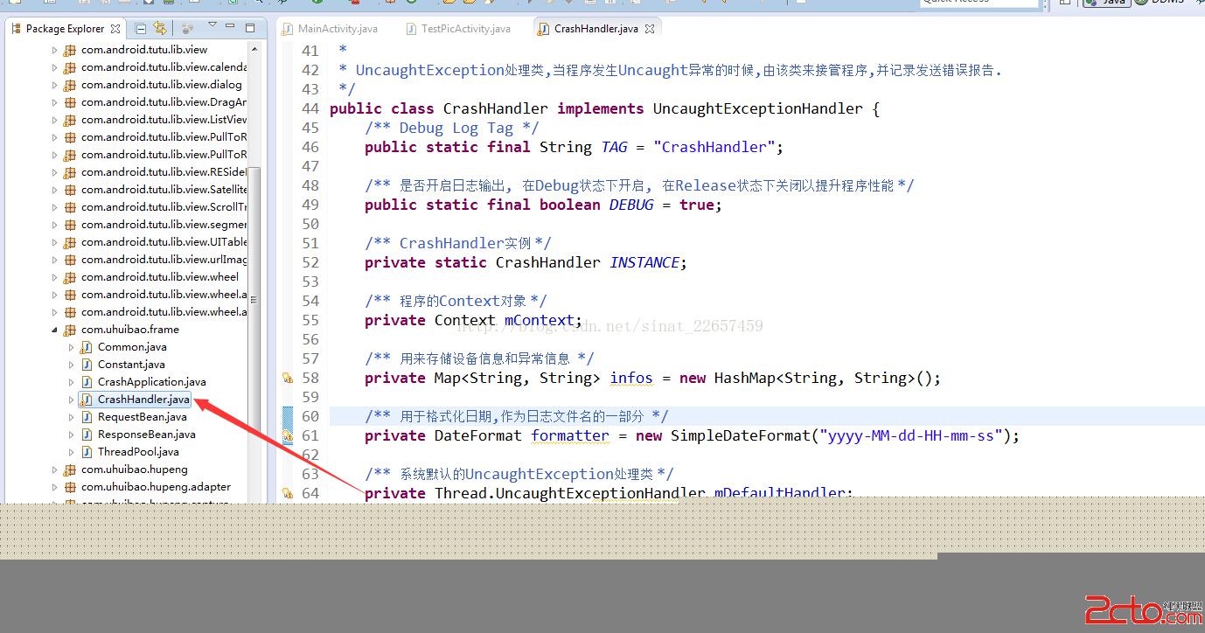Expand the lib.view.UITable package node
This screenshot has height=633, width=1205.
pos(54,242)
